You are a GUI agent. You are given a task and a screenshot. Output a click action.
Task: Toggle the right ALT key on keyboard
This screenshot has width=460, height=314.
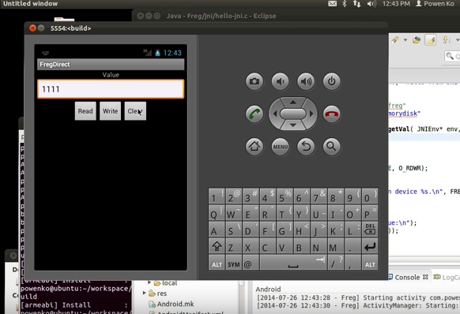[x=370, y=263]
